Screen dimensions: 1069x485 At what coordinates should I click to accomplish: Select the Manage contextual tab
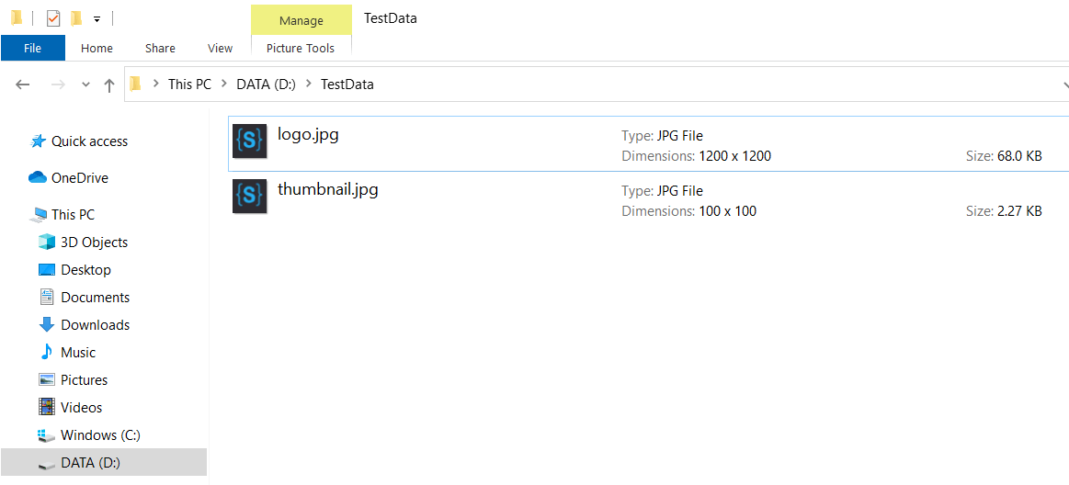pyautogui.click(x=301, y=21)
